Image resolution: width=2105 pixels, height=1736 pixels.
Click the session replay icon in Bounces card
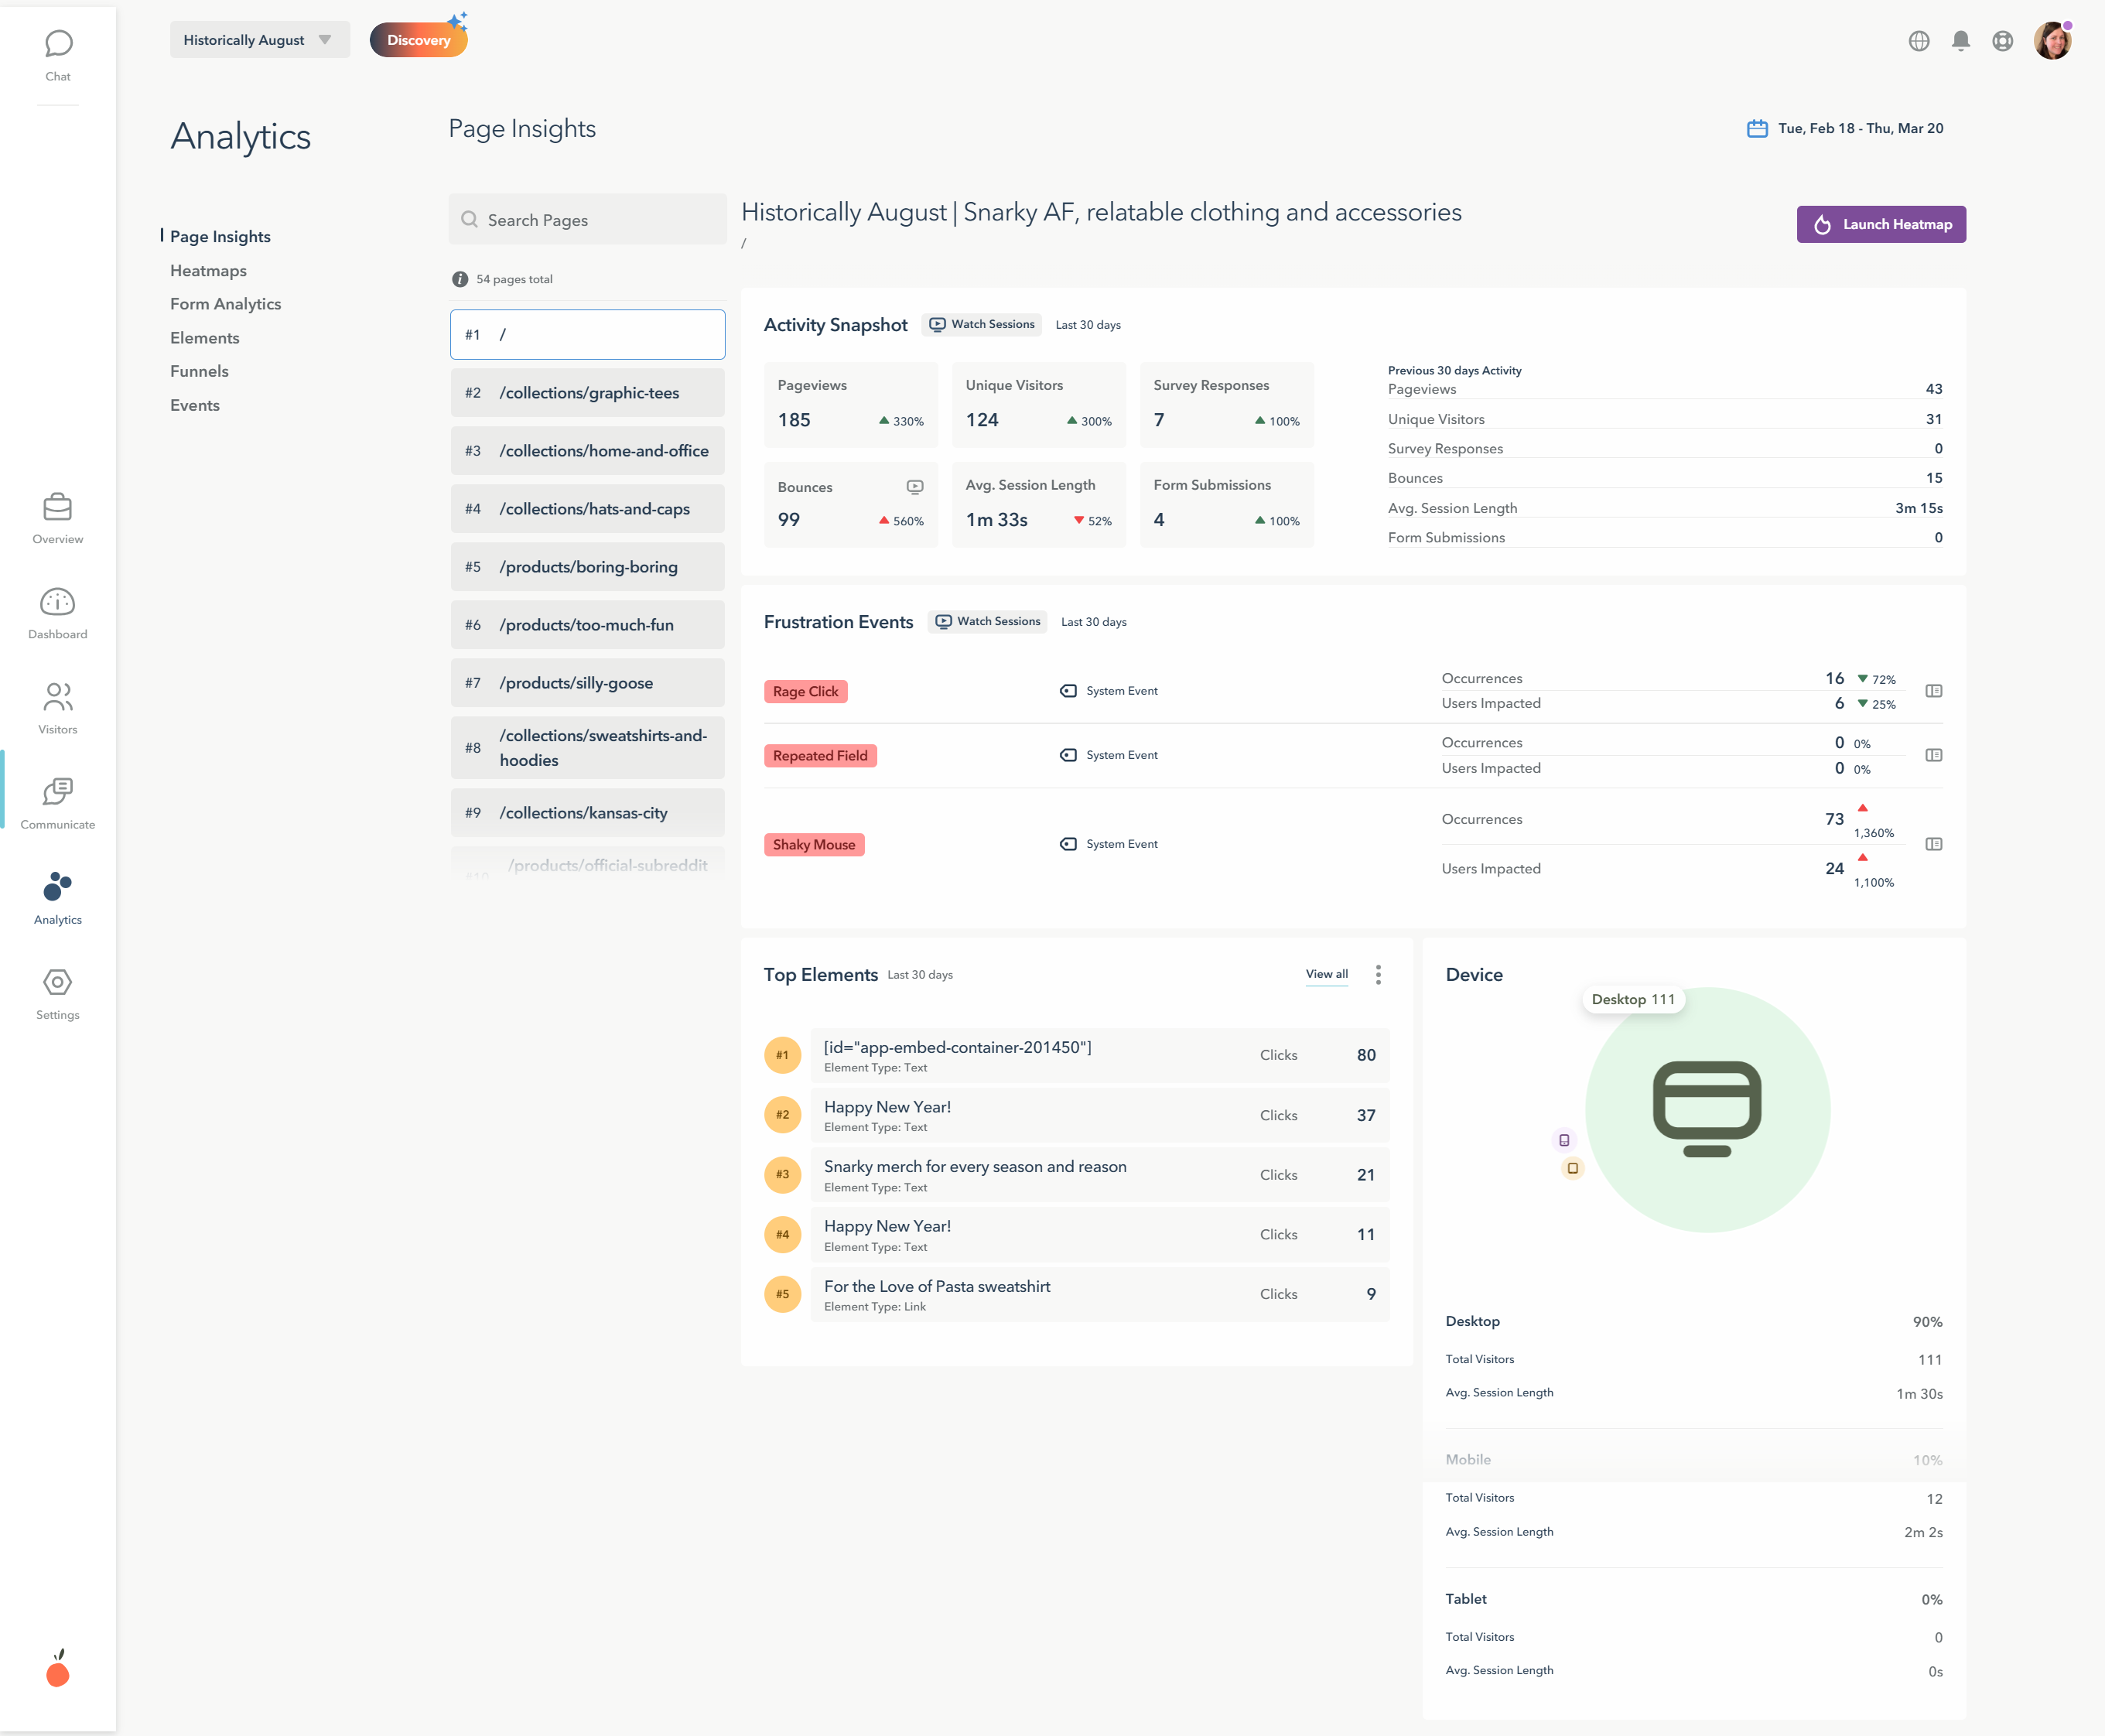[x=915, y=487]
